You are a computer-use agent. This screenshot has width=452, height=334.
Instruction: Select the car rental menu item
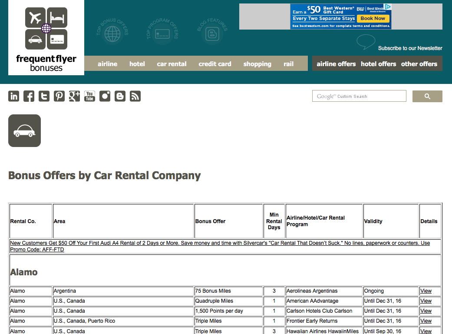click(172, 64)
